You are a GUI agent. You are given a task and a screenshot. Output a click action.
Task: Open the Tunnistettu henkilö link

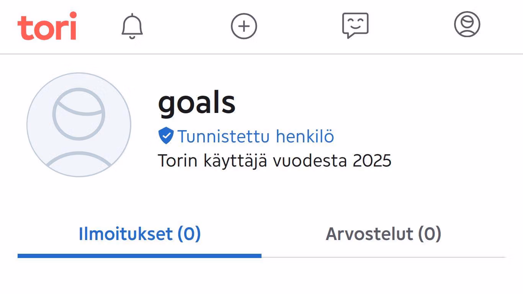255,136
